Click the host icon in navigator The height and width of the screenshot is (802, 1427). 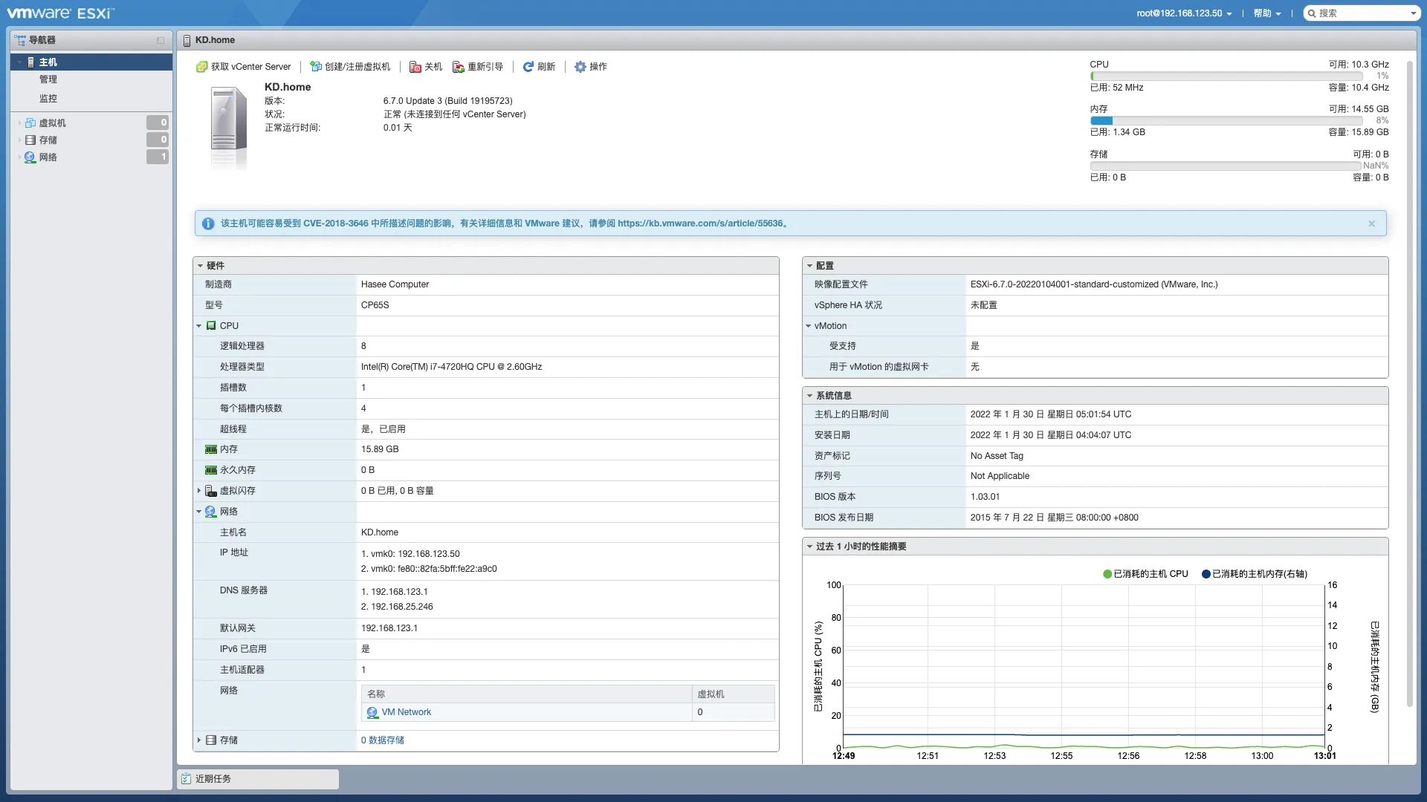pos(30,62)
